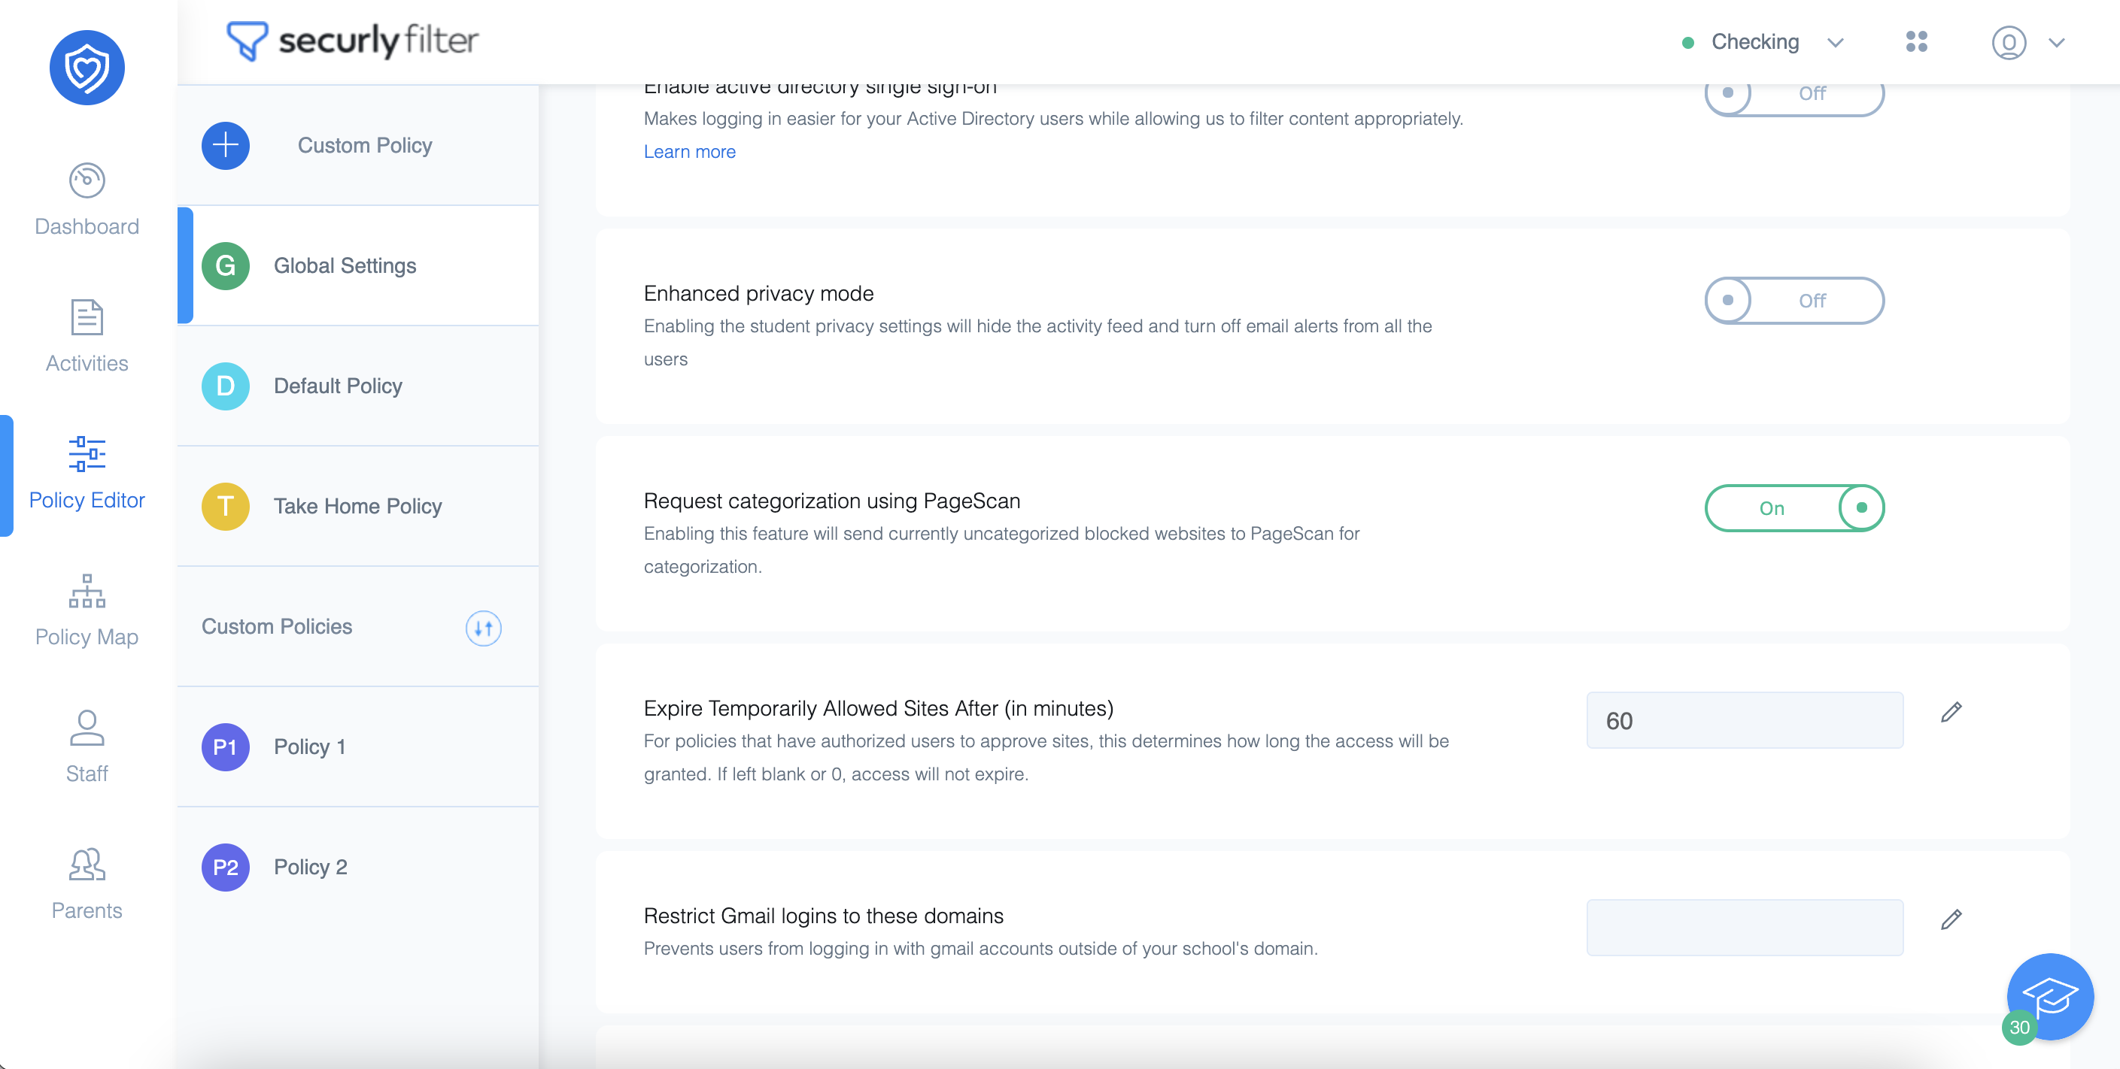Image resolution: width=2120 pixels, height=1069 pixels.
Task: Click the Restrict Gmail logins domains input field
Action: tap(1745, 928)
